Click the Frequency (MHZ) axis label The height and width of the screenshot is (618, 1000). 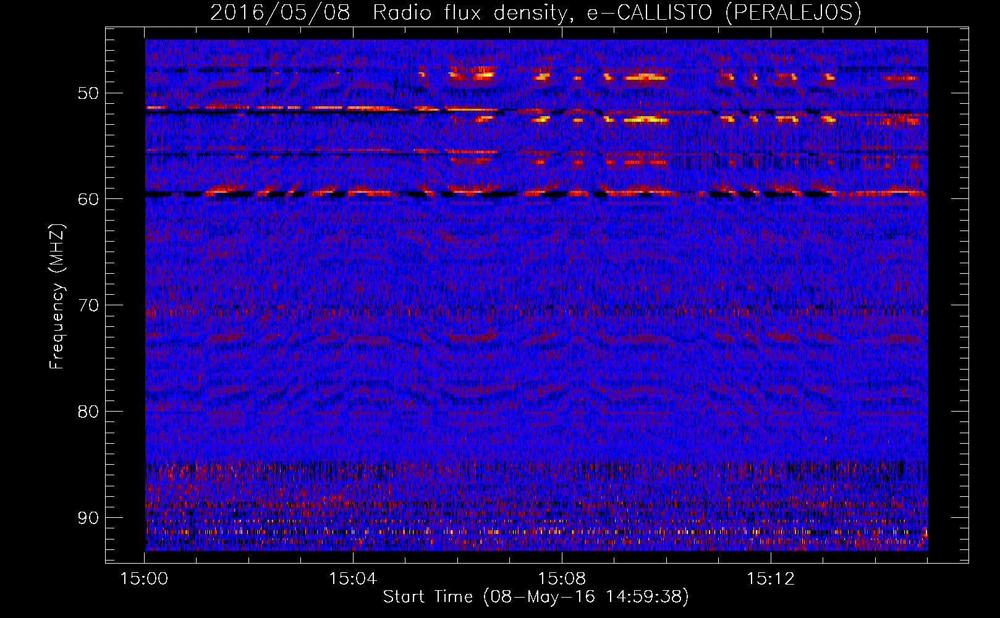(x=57, y=297)
